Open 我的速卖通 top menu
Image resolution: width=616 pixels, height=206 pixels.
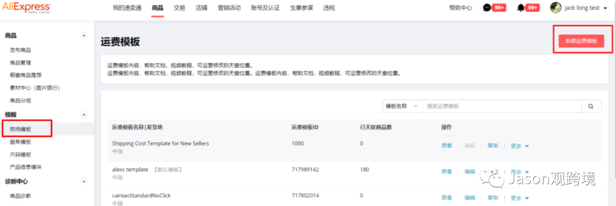coord(127,8)
